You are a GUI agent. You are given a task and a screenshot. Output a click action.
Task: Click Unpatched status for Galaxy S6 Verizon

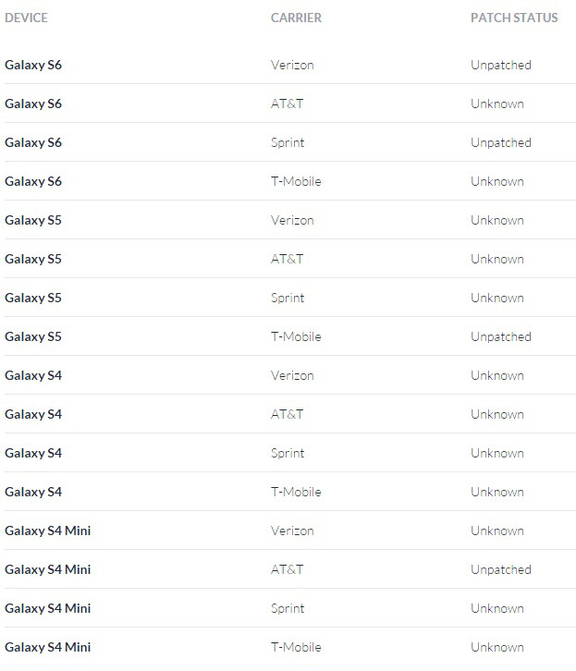click(x=500, y=66)
